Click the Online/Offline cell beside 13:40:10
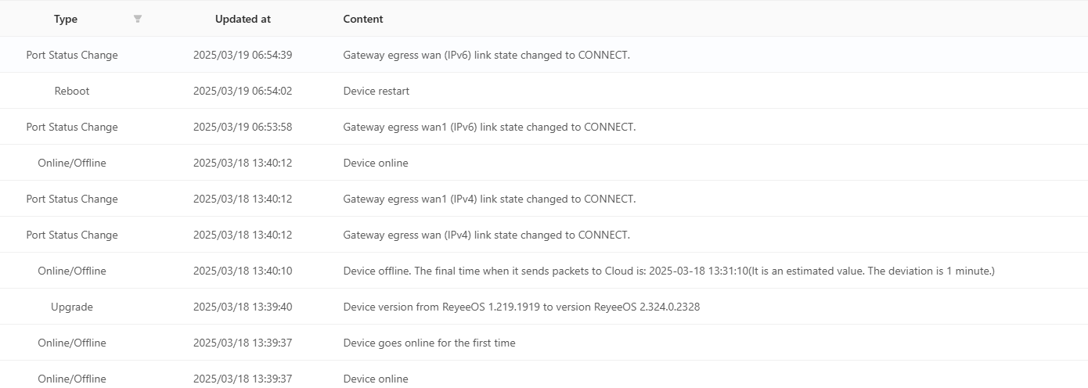This screenshot has width=1088, height=388. pos(72,271)
